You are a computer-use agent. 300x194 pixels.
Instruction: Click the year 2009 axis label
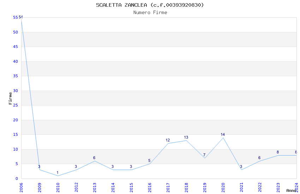pos(40,188)
